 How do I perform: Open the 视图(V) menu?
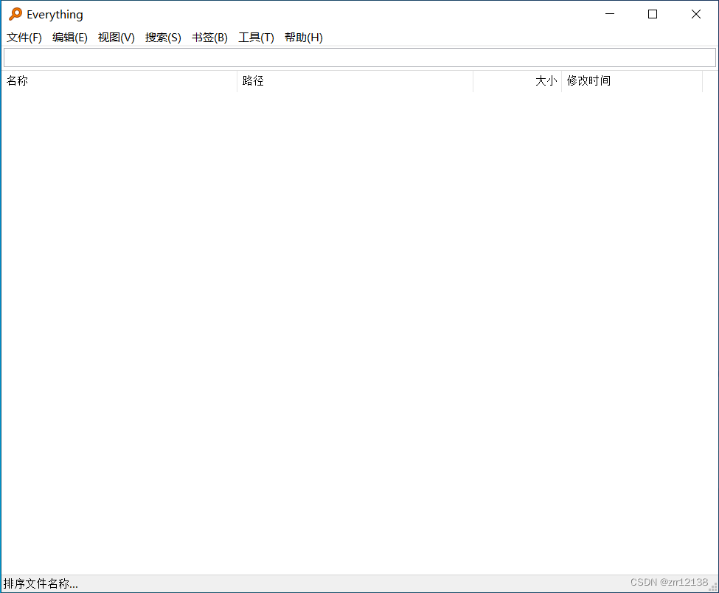coord(116,37)
